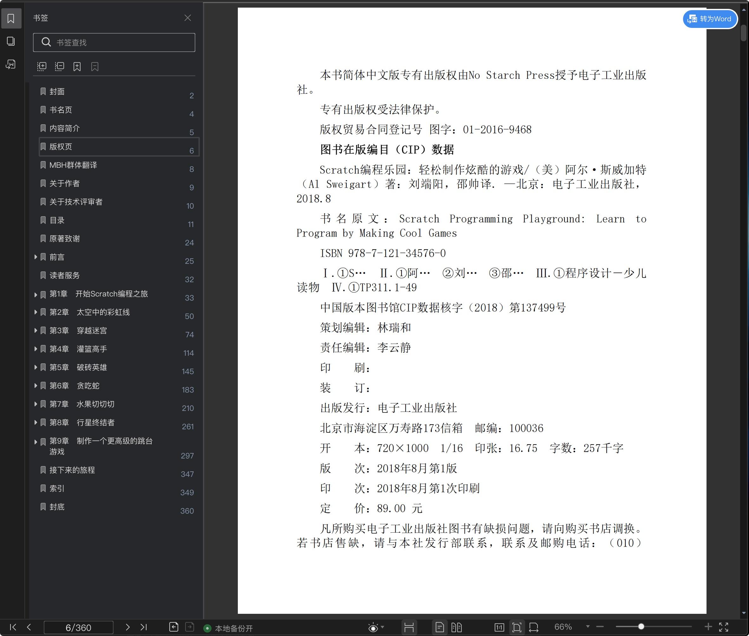Viewport: 749px width, 636px height.
Task: Click 本地备份开 status indicator
Action: point(228,628)
